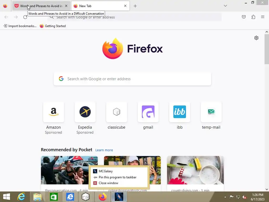Viewport: 269px width, 202px height.
Task: Launch Internet Explorer from the taskbar
Action: pos(22,197)
